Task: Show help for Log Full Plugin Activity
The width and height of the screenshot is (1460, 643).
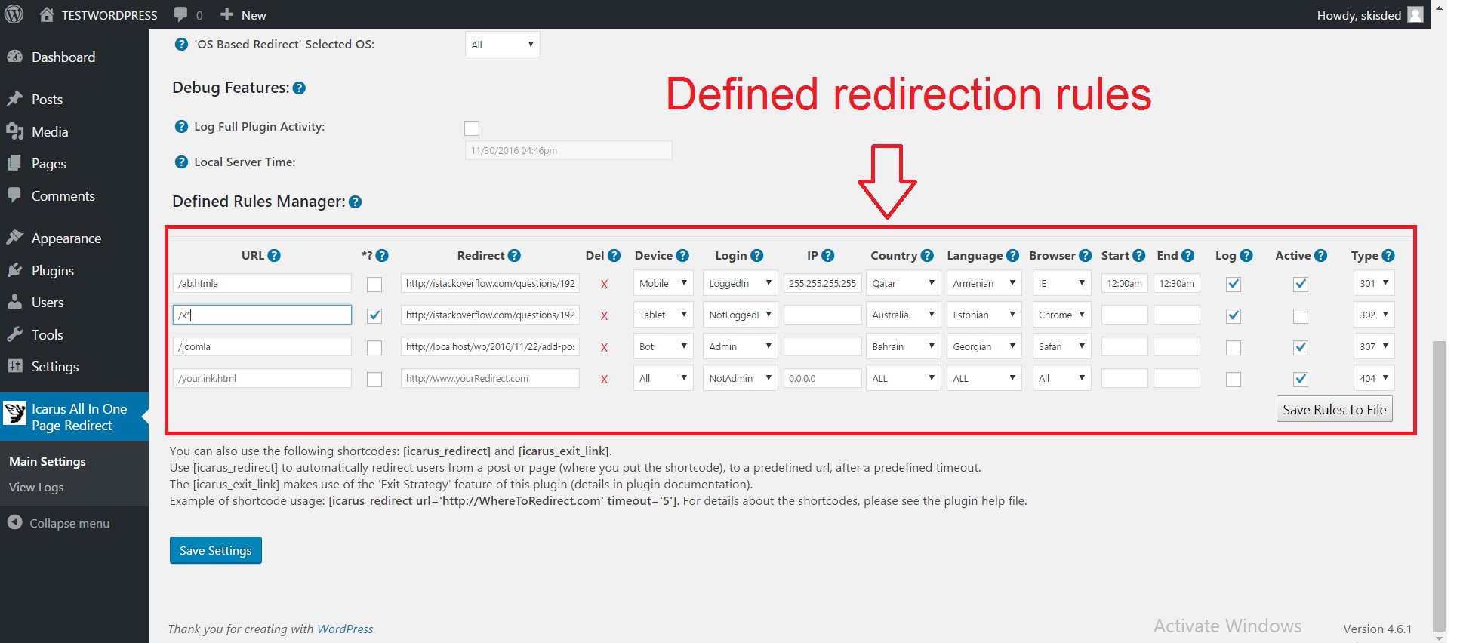Action: 181,127
